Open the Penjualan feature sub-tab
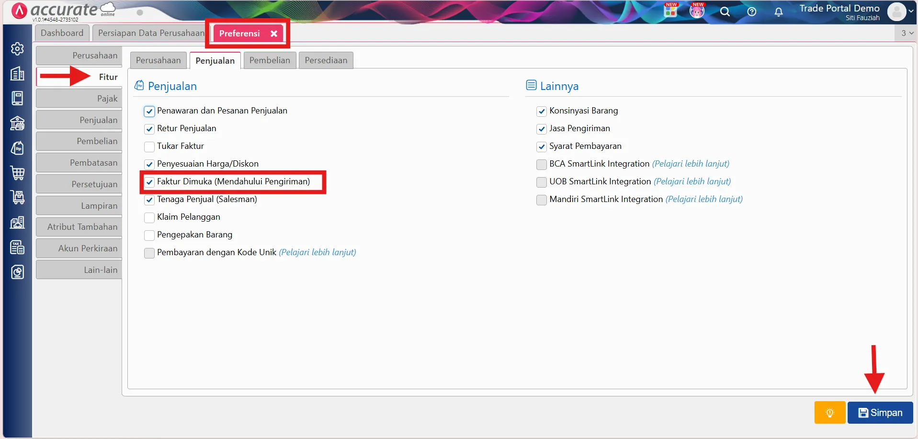 click(215, 60)
